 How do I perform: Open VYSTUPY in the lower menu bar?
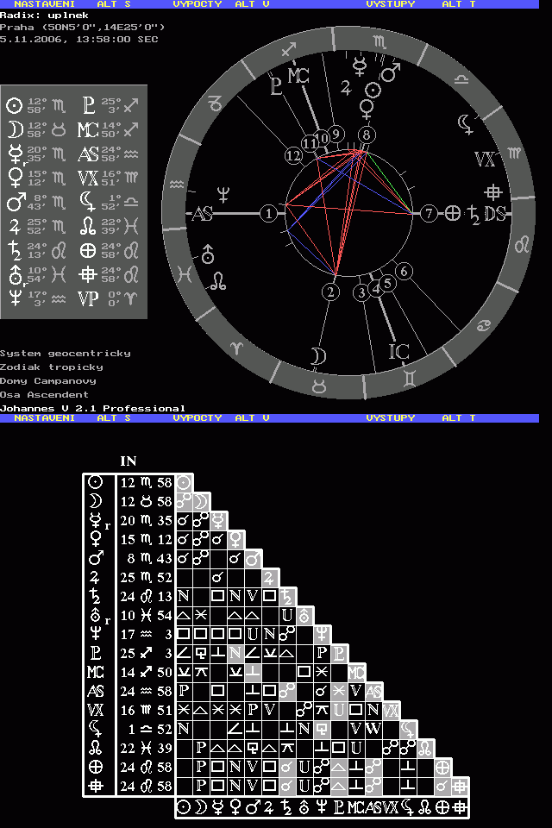(x=390, y=417)
